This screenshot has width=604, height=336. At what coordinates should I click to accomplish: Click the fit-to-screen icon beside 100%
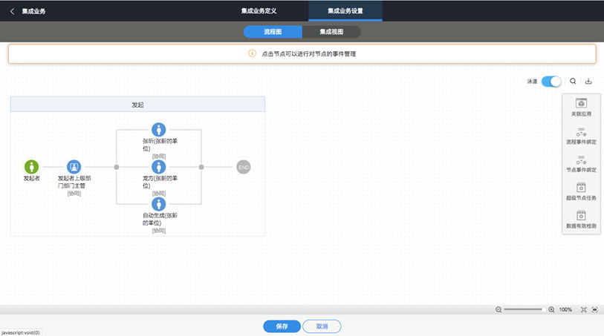point(584,309)
